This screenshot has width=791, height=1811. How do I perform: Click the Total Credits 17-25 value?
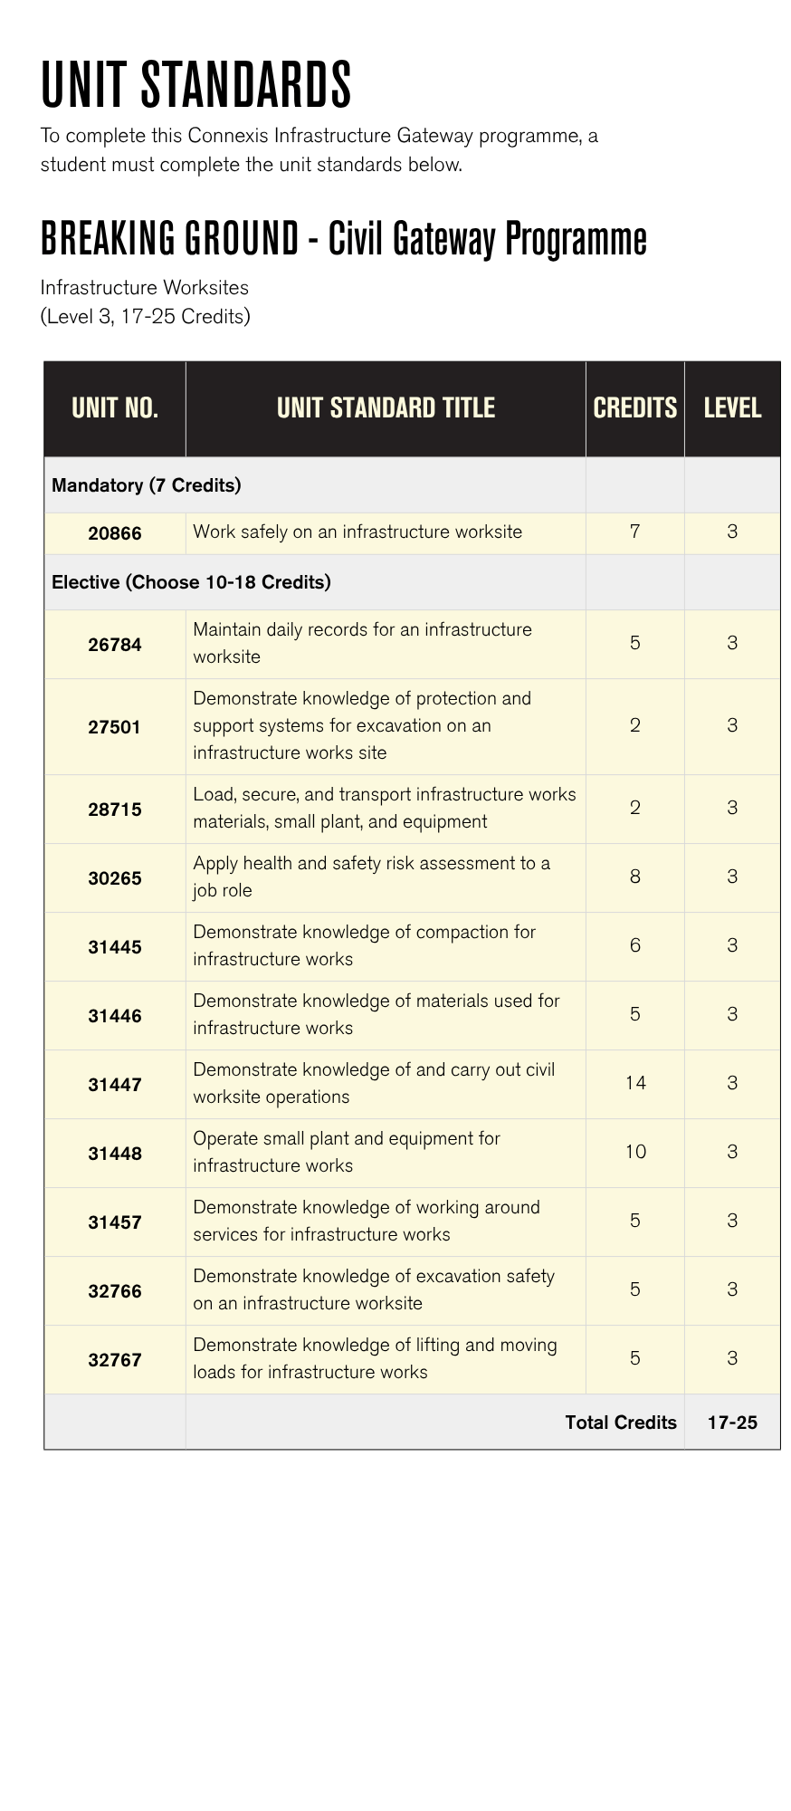pyautogui.click(x=732, y=1423)
